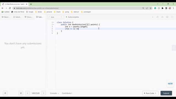Reset code to default with the revert icon

pyautogui.click(x=162, y=17)
